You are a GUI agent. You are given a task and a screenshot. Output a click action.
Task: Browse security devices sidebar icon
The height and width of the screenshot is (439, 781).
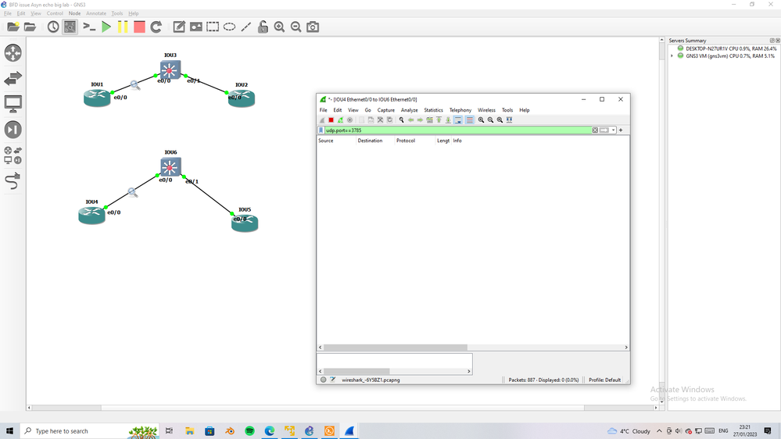point(13,130)
